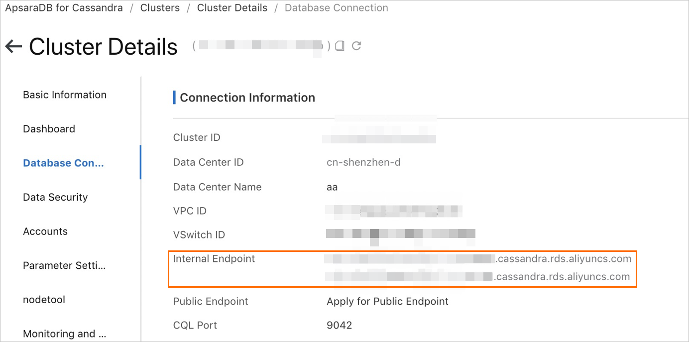
Task: Open Accounts in the sidebar
Action: point(45,231)
